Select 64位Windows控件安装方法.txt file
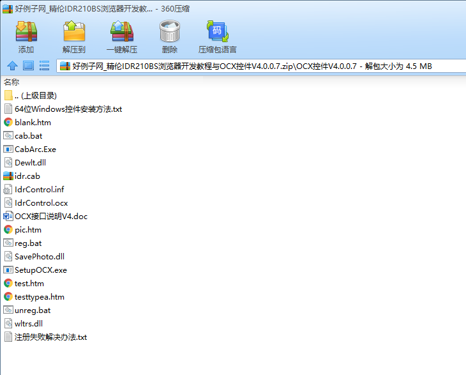The height and width of the screenshot is (375, 466). pos(63,109)
